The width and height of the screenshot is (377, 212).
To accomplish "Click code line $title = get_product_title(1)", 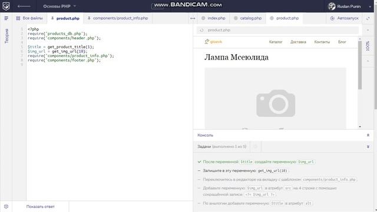I will (x=61, y=47).
